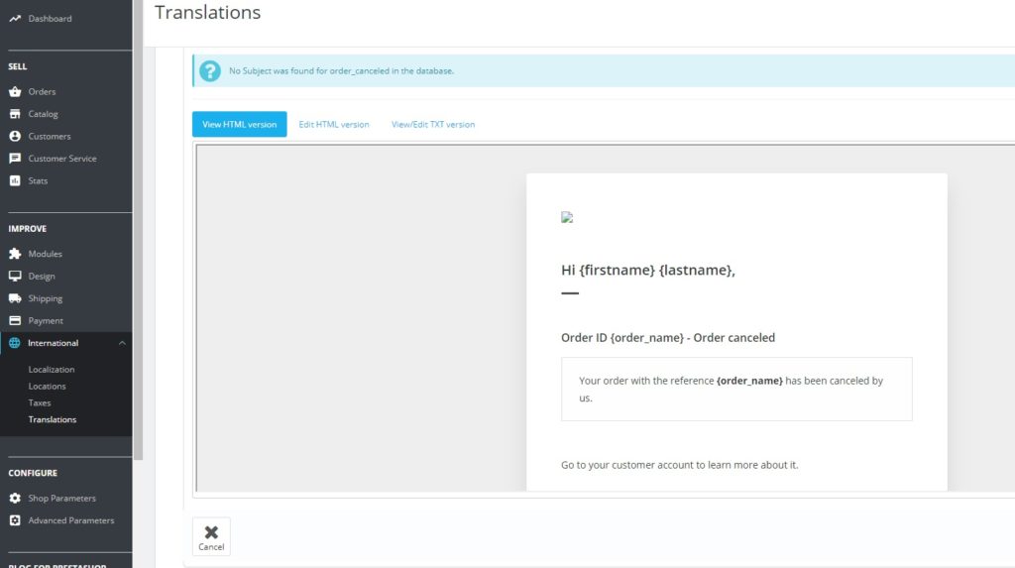Image resolution: width=1015 pixels, height=568 pixels.
Task: Click the Cancel X icon
Action: (211, 532)
